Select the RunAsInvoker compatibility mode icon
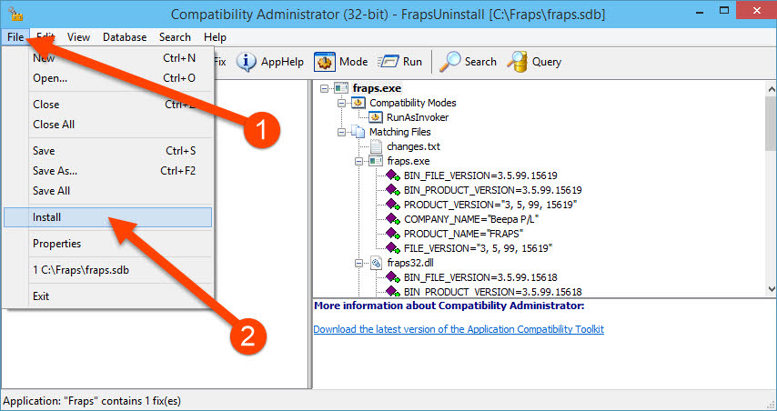The width and height of the screenshot is (777, 411). (x=375, y=117)
